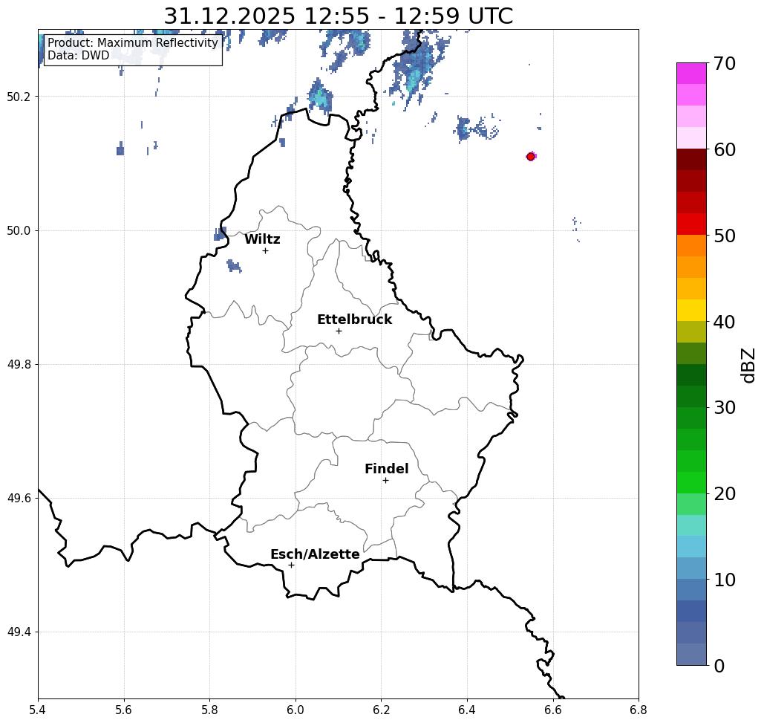The width and height of the screenshot is (764, 723).
Task: Click the longitude 5.6 axis label
Action: pyautogui.click(x=124, y=710)
